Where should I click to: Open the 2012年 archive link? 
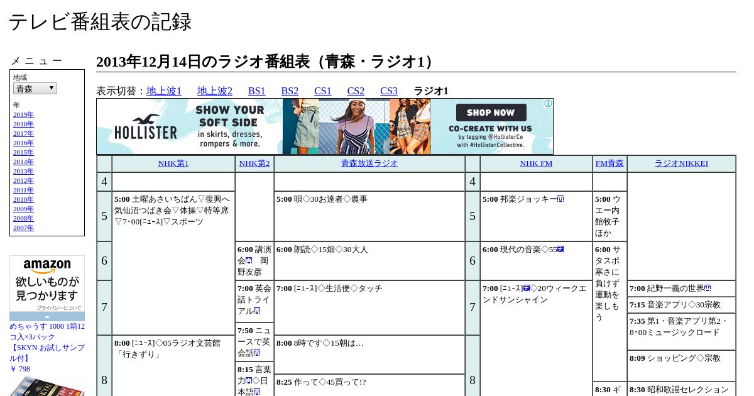point(24,181)
